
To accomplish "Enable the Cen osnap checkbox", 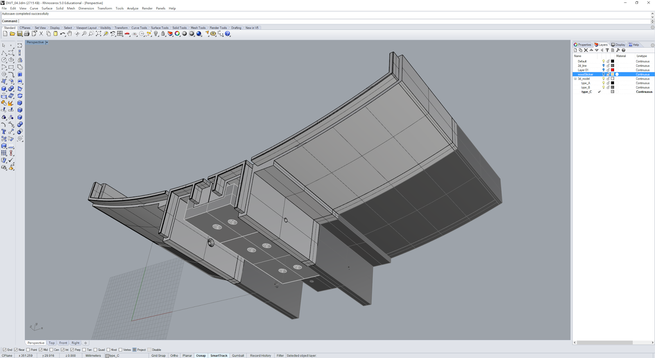I will pos(51,350).
